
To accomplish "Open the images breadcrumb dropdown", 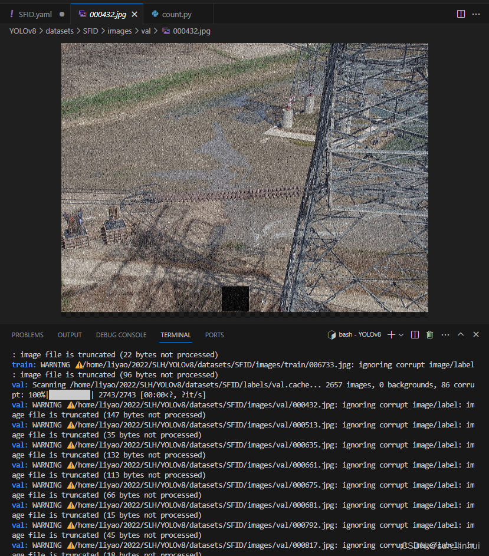I will [x=120, y=31].
